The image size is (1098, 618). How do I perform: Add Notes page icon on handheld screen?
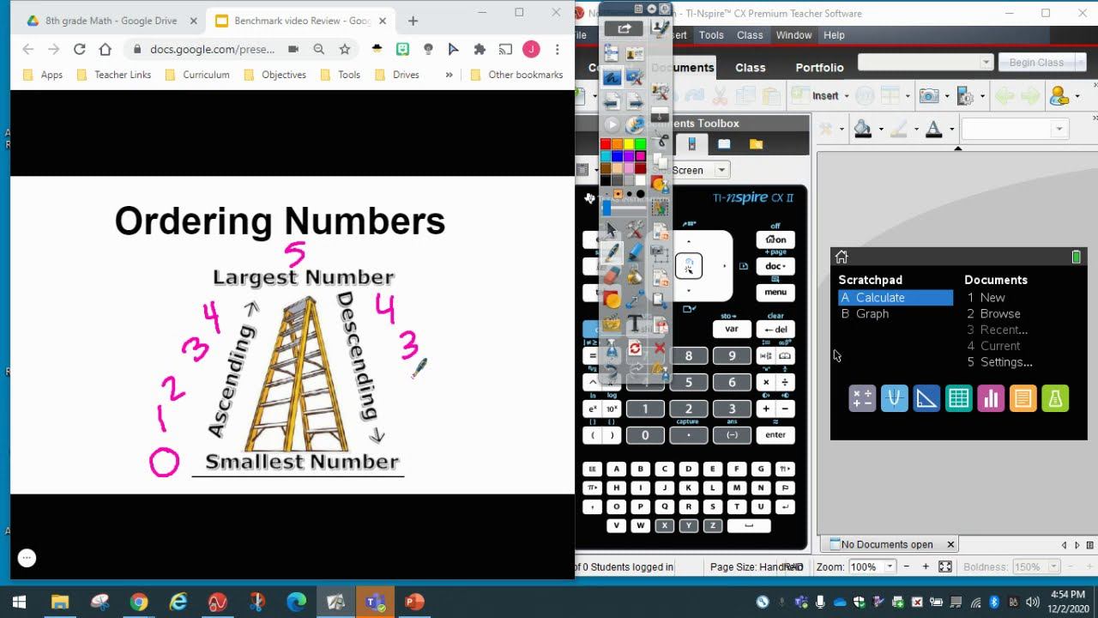pyautogui.click(x=1023, y=398)
